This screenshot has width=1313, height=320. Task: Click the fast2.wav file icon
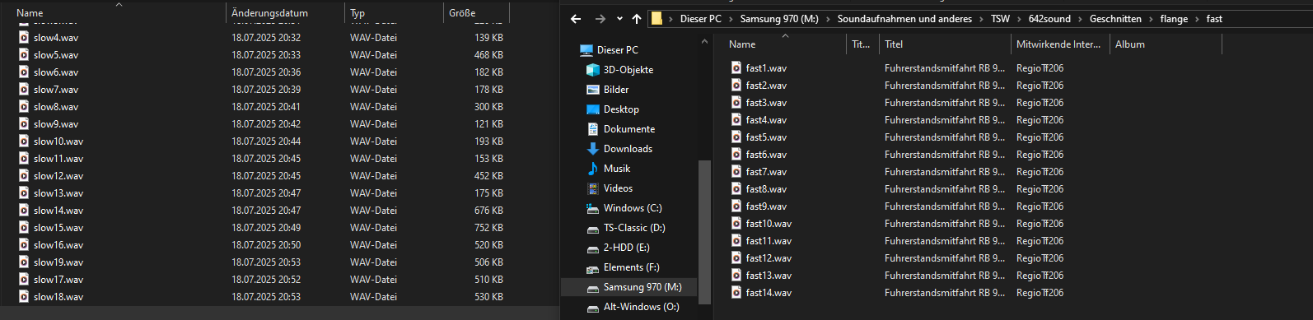coord(736,86)
